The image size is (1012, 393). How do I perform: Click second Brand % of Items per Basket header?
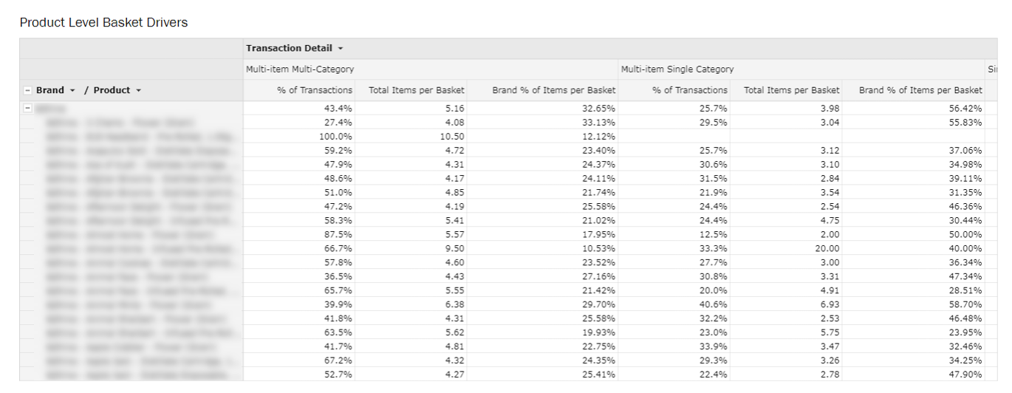(920, 90)
